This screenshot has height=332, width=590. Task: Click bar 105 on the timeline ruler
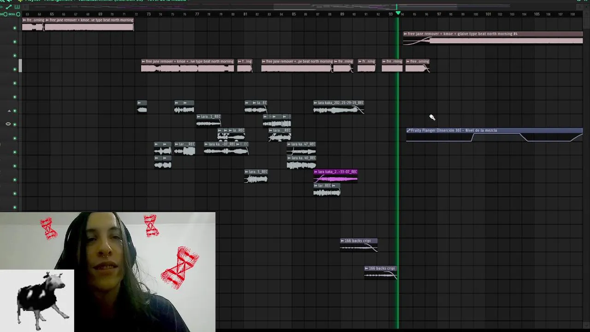tap(537, 14)
